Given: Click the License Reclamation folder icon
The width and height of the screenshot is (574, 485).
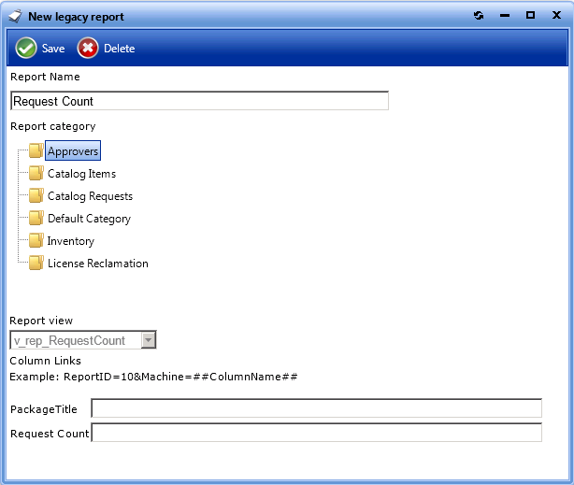Looking at the screenshot, I should click(x=36, y=263).
